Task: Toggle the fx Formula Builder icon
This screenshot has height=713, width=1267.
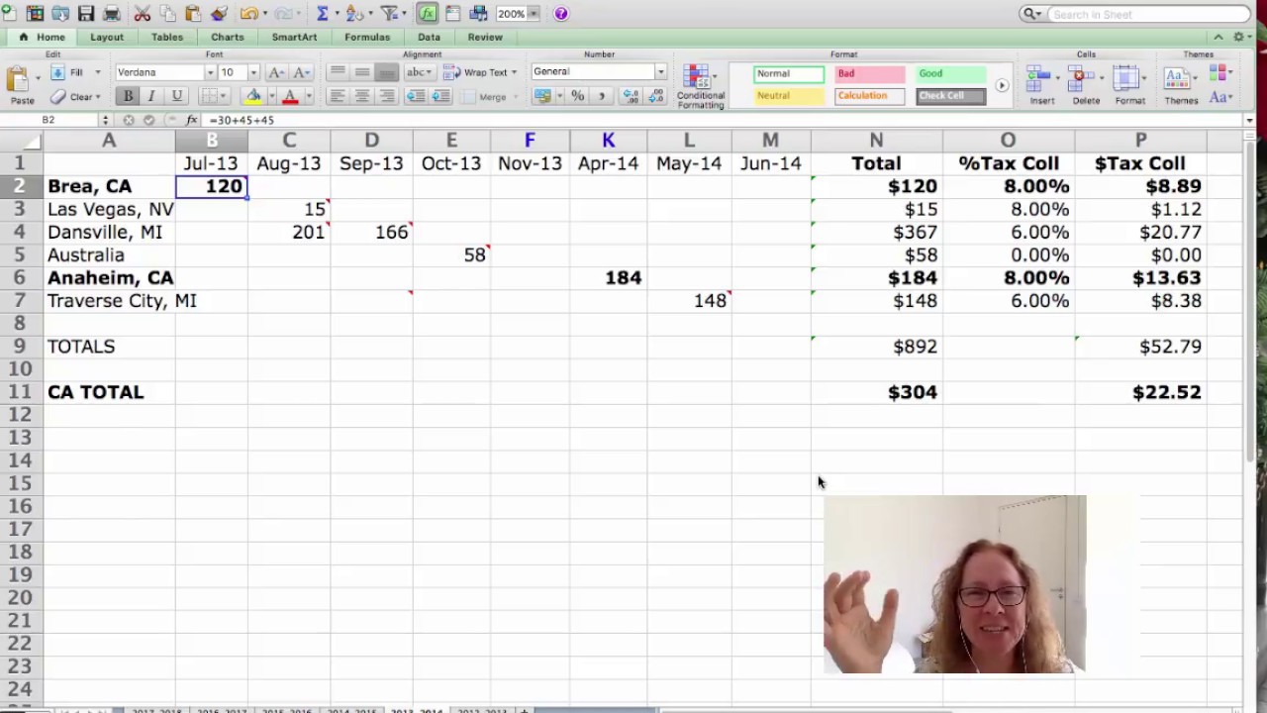Action: coord(428,14)
